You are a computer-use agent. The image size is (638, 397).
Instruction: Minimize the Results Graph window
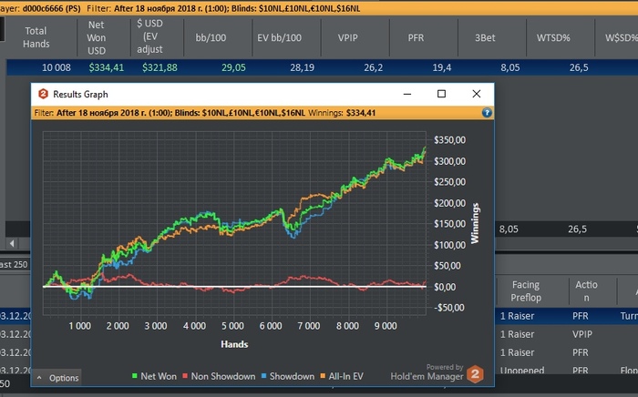406,94
